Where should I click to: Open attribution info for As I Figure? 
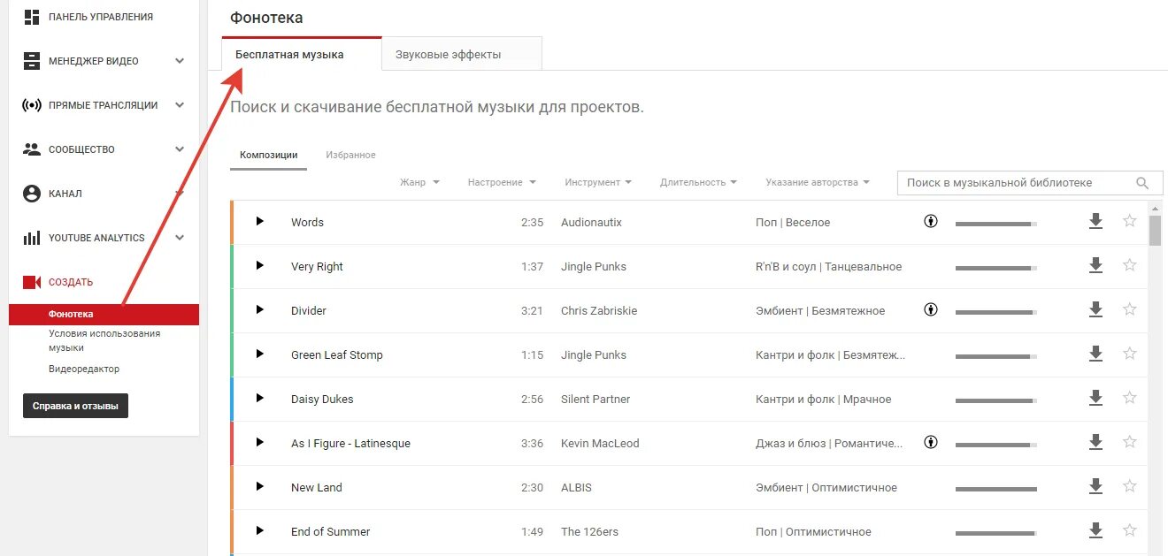click(931, 442)
